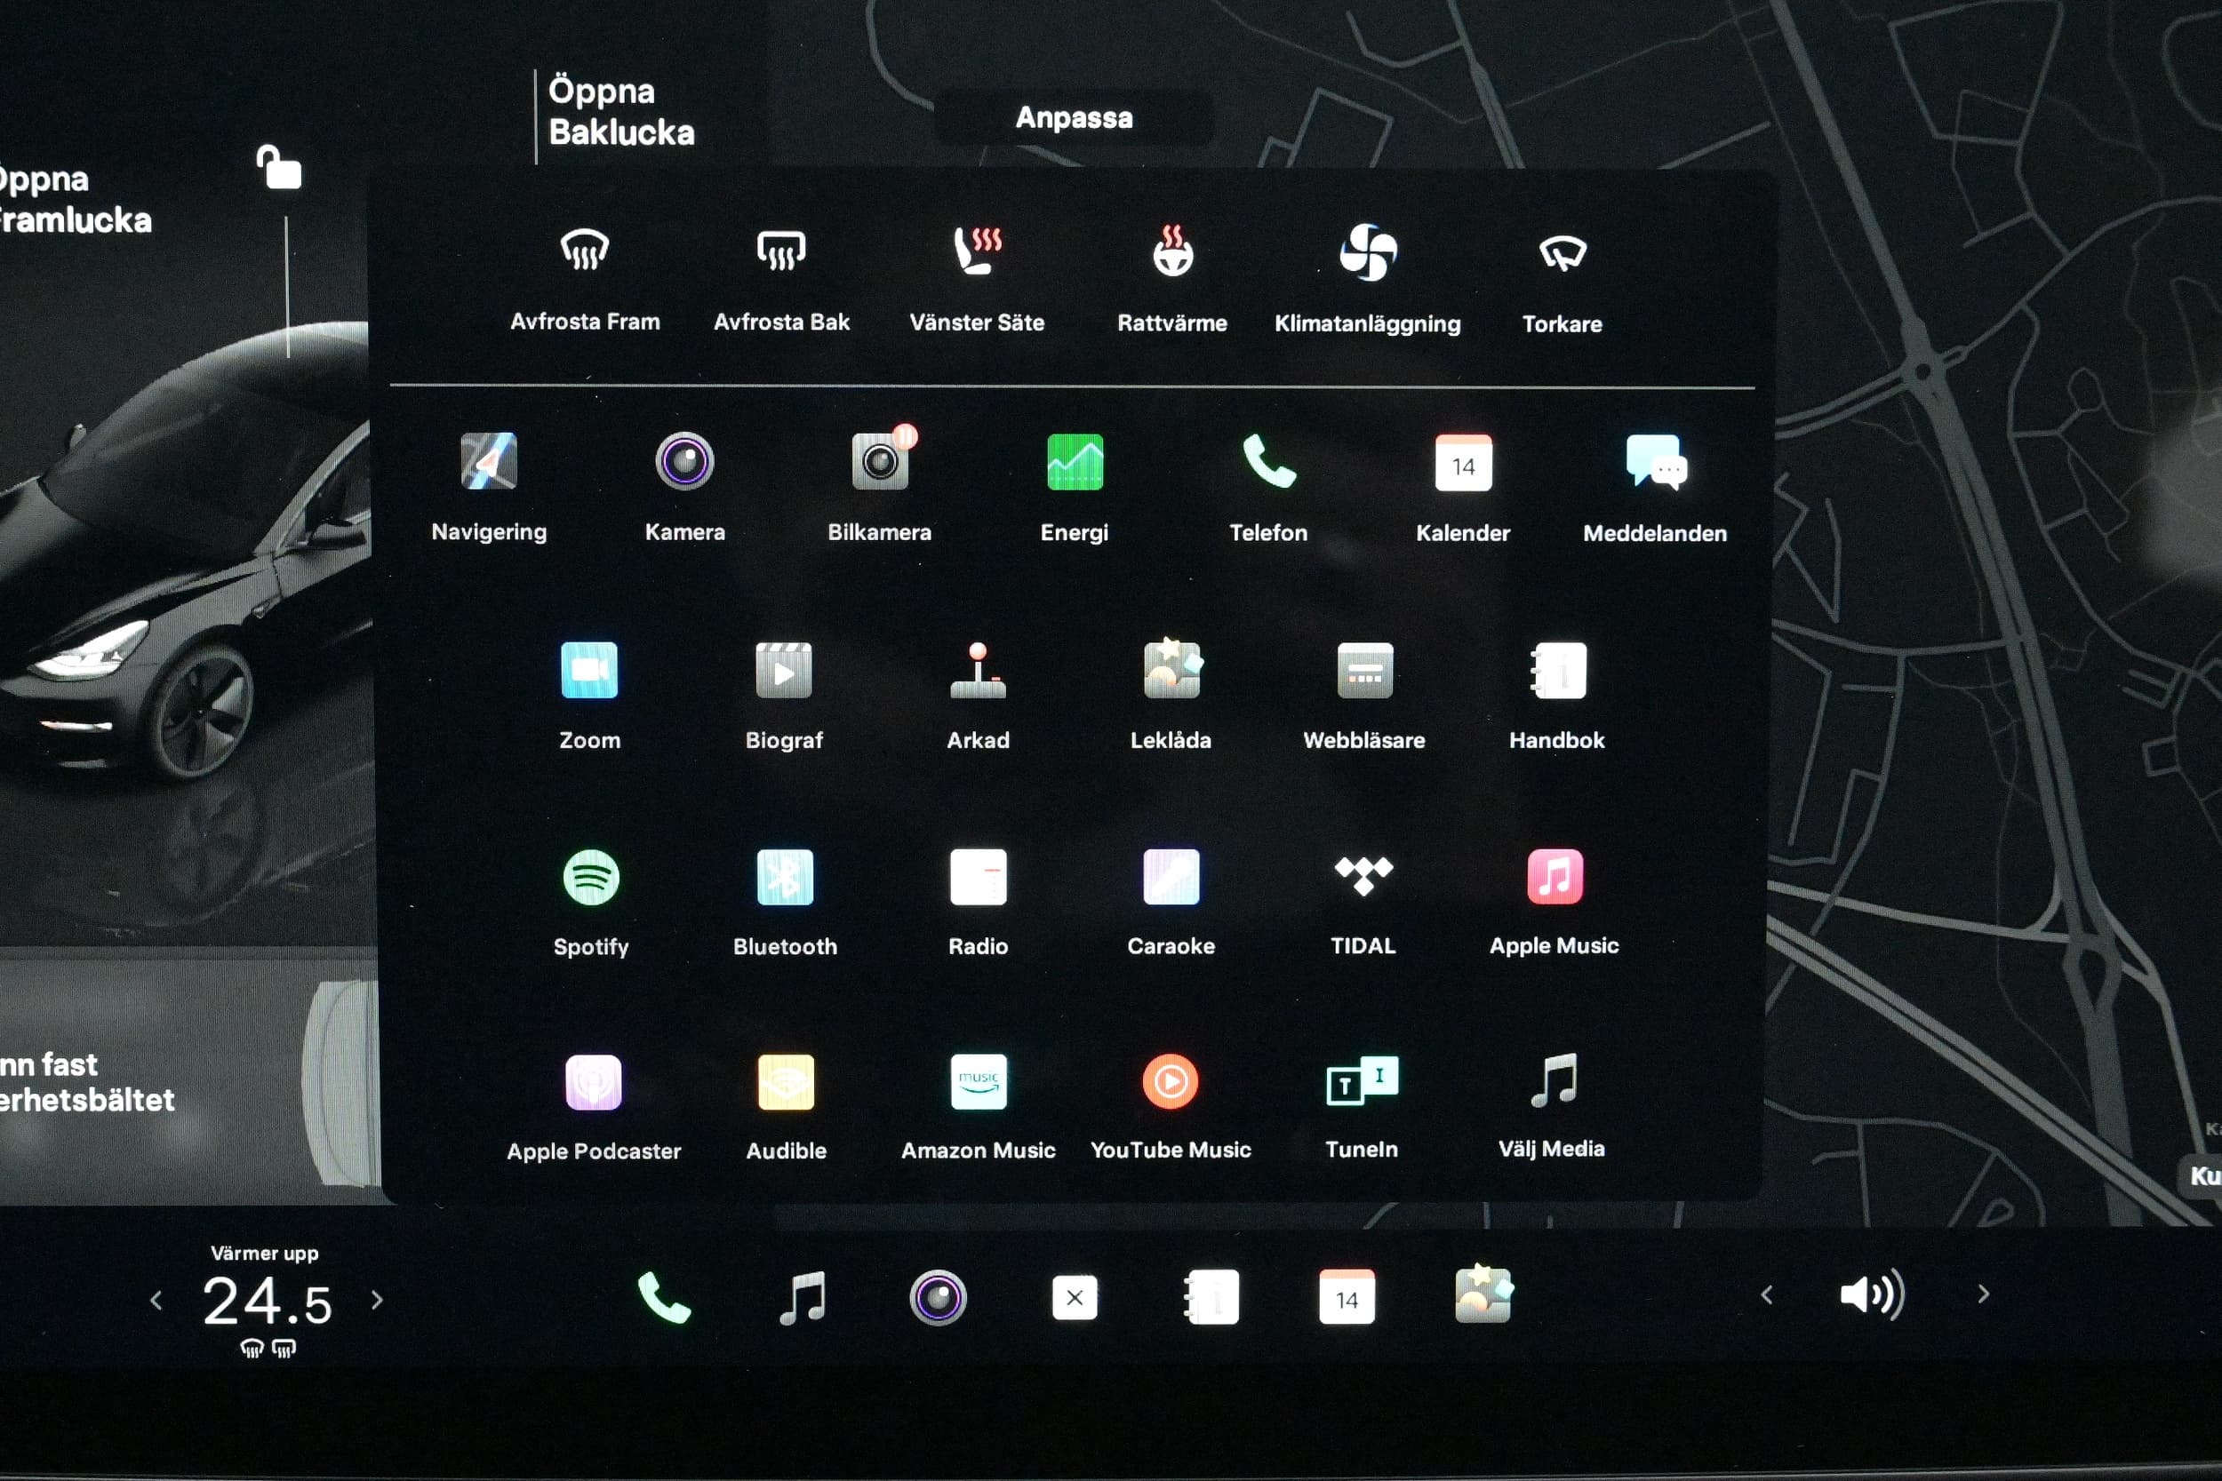2222x1481 pixels.
Task: Click the Anpassa customize button
Action: (x=1073, y=118)
